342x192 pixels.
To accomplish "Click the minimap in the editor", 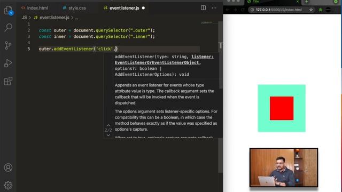I will coord(207,22).
